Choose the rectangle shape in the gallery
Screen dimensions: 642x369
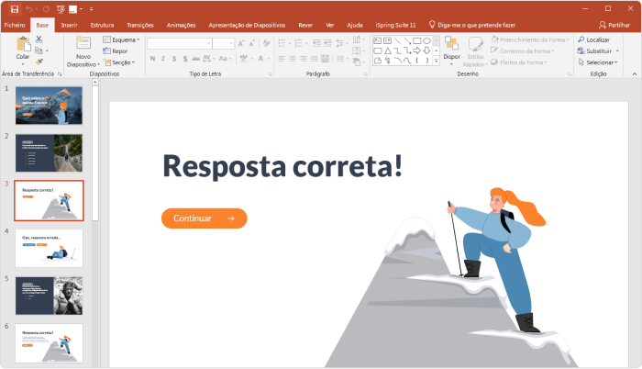click(416, 40)
